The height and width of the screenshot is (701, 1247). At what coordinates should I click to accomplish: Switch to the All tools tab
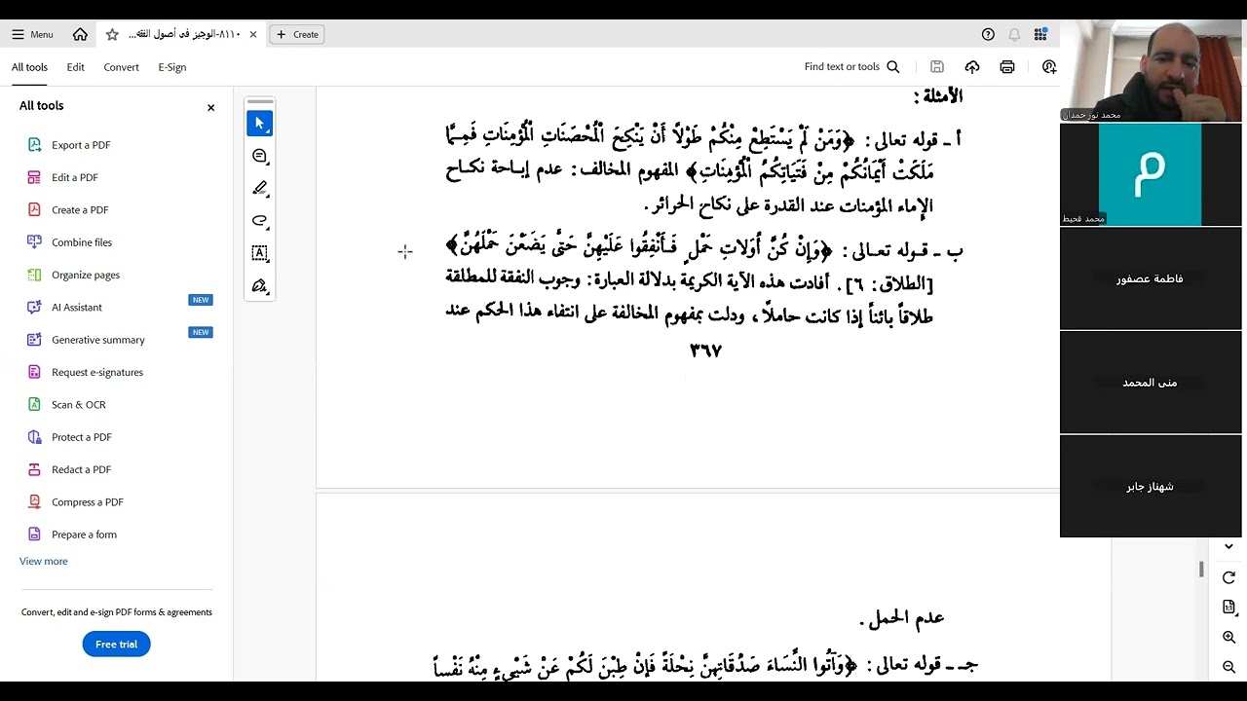tap(29, 67)
